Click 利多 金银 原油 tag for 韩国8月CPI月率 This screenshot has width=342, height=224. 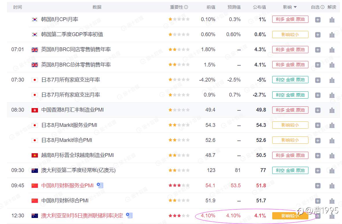pyautogui.click(x=290, y=19)
